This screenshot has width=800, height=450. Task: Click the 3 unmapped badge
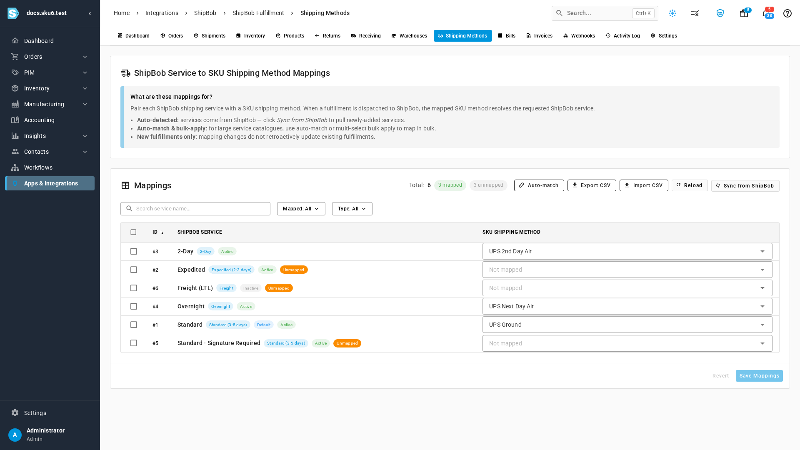click(x=488, y=185)
